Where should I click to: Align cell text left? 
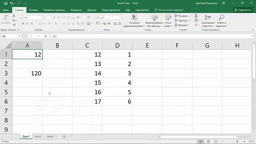coord(64,24)
